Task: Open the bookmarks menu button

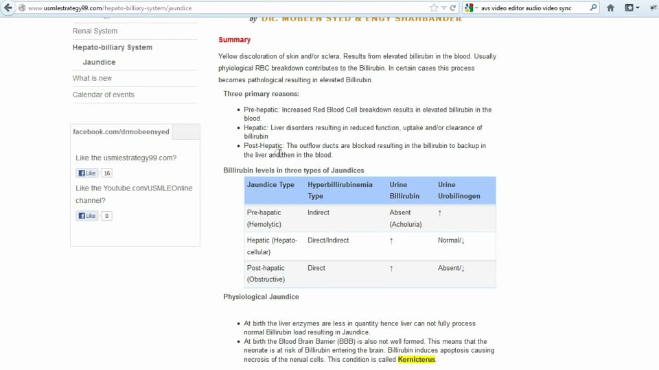Action: point(632,8)
